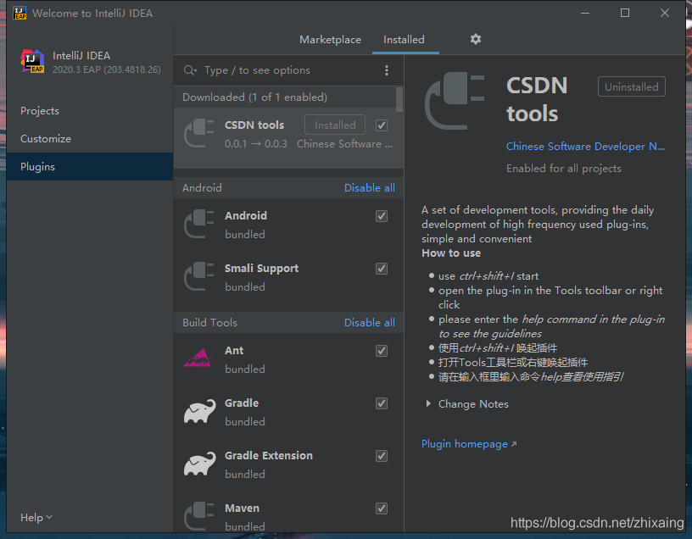Click the plugin list scrollbar thumb
Viewport: 692px width, 539px height.
[x=399, y=99]
